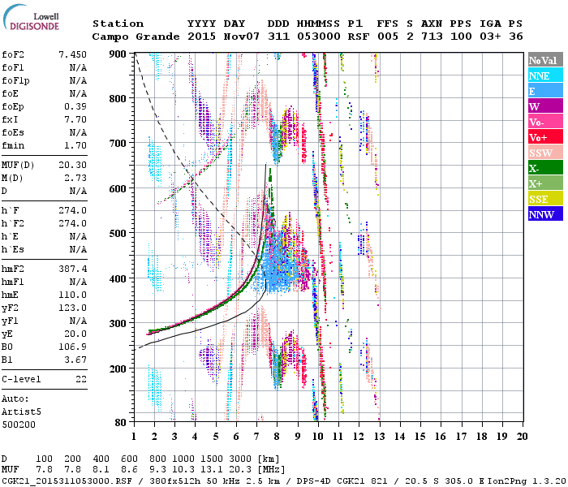Click the D table distance 100
The height and width of the screenshot is (487, 568).
coord(44,459)
